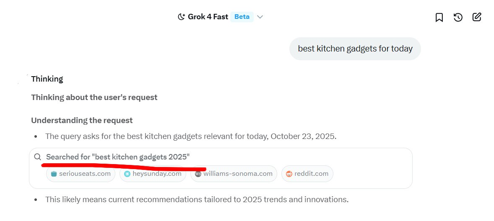This screenshot has height=221, width=494.
Task: Click the Serious Eats favicon
Action: [x=53, y=174]
